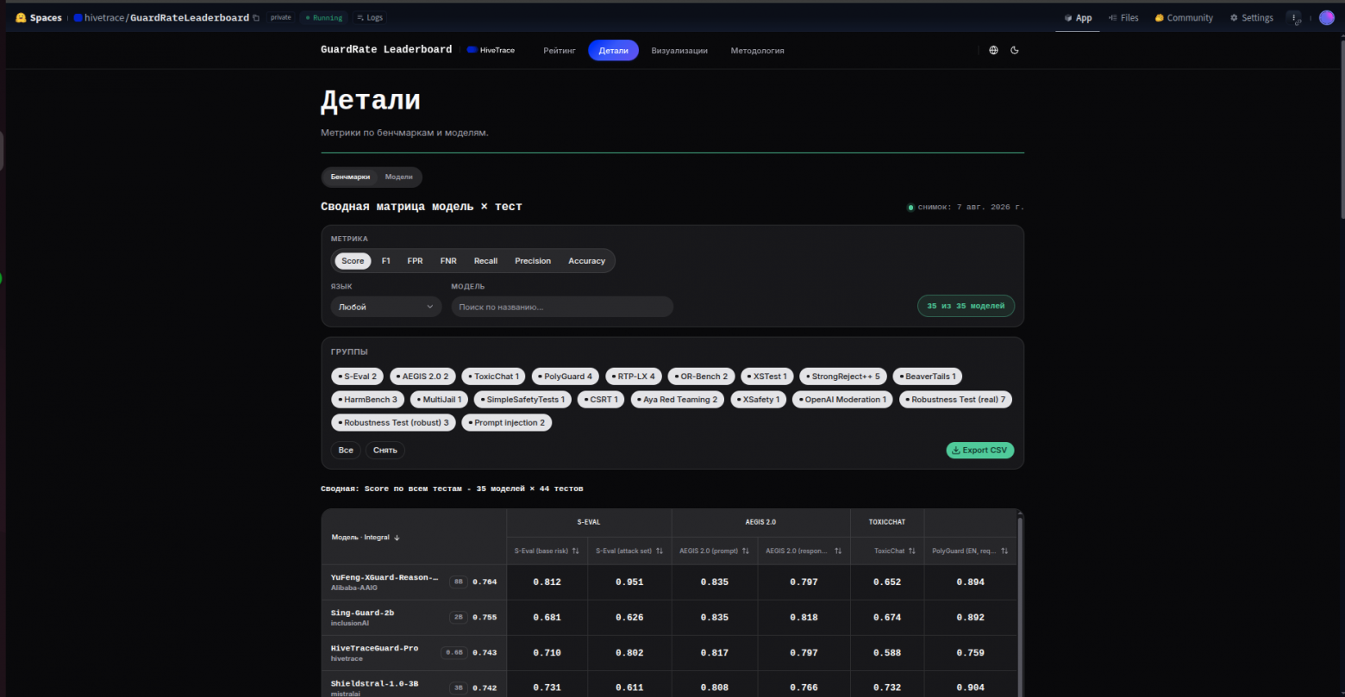
Task: Toggle the ToxicChat 1 group chip
Action: [493, 377]
